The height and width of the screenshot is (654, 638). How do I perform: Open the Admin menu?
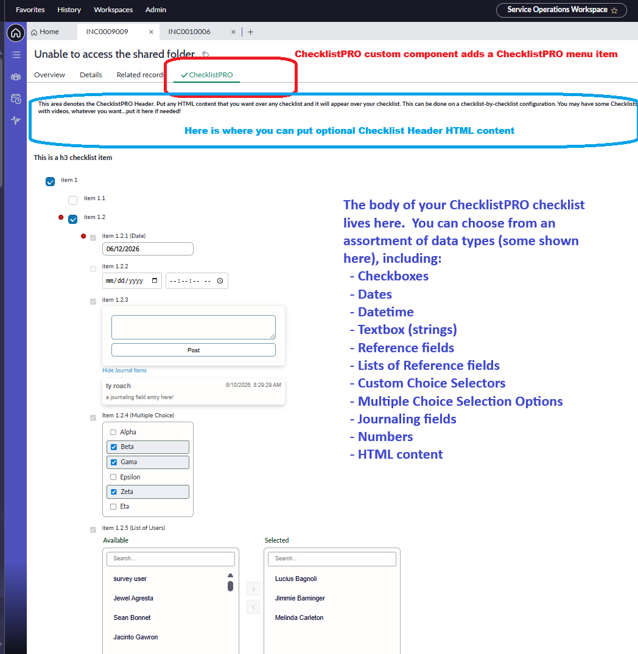click(156, 10)
